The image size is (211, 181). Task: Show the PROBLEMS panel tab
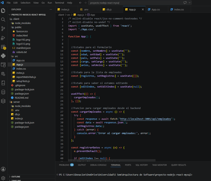coord(66,165)
